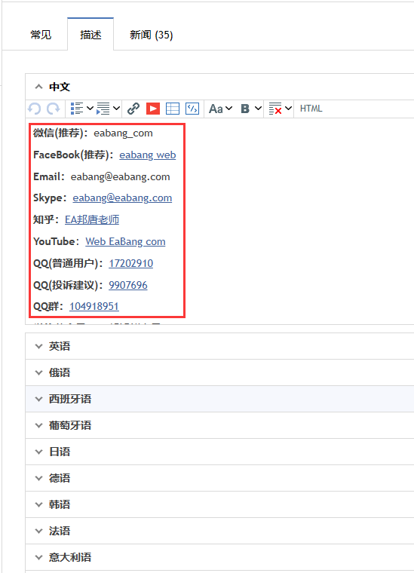
Task: Click the clear formatting icon
Action: (275, 109)
